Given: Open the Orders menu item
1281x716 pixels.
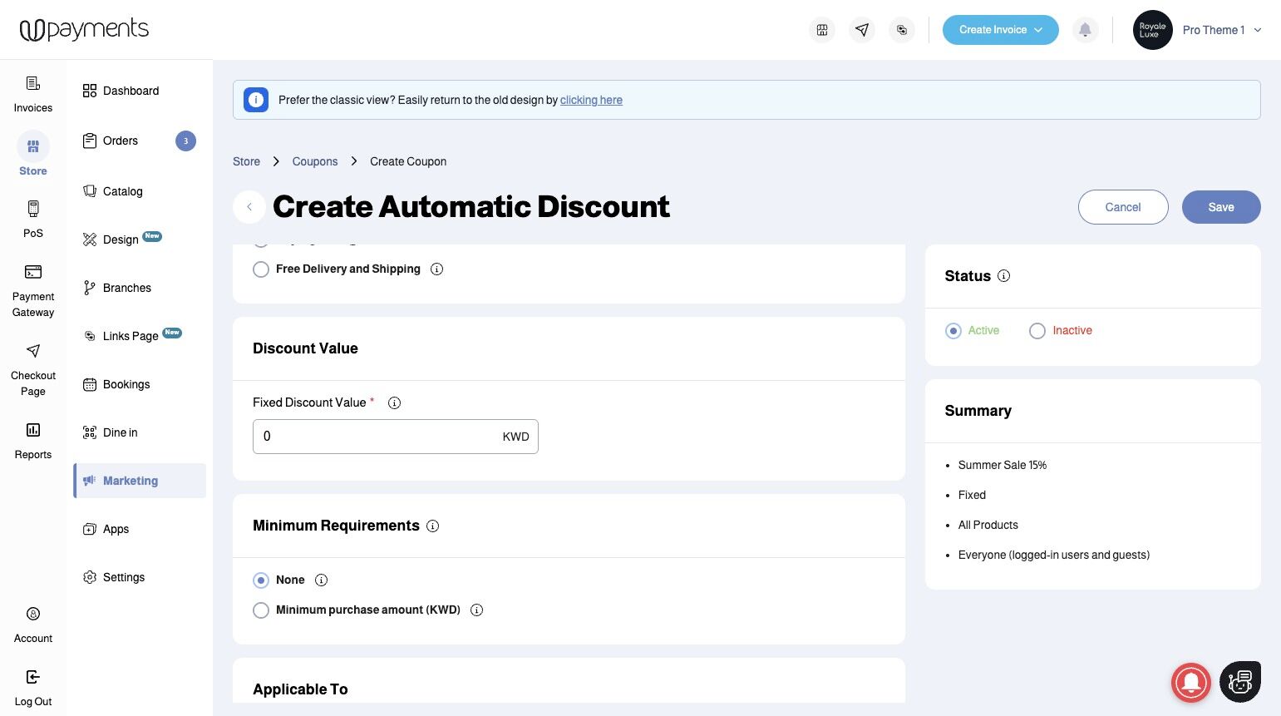Looking at the screenshot, I should point(121,141).
